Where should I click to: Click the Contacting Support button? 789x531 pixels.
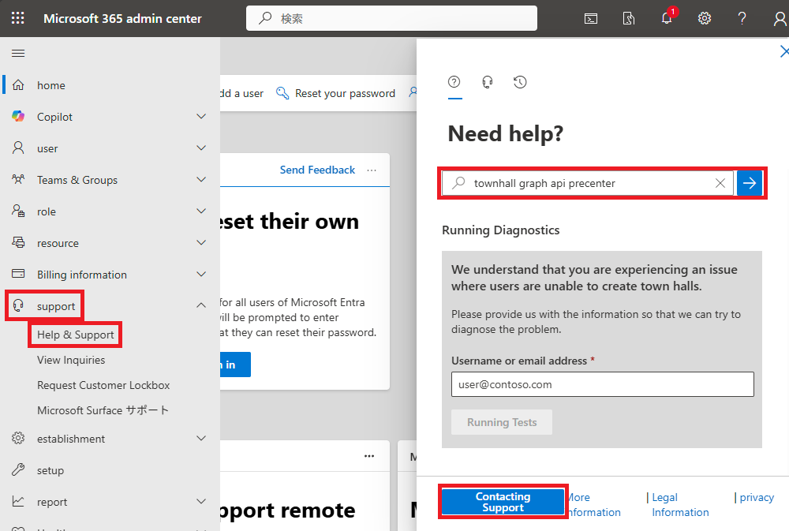click(503, 502)
